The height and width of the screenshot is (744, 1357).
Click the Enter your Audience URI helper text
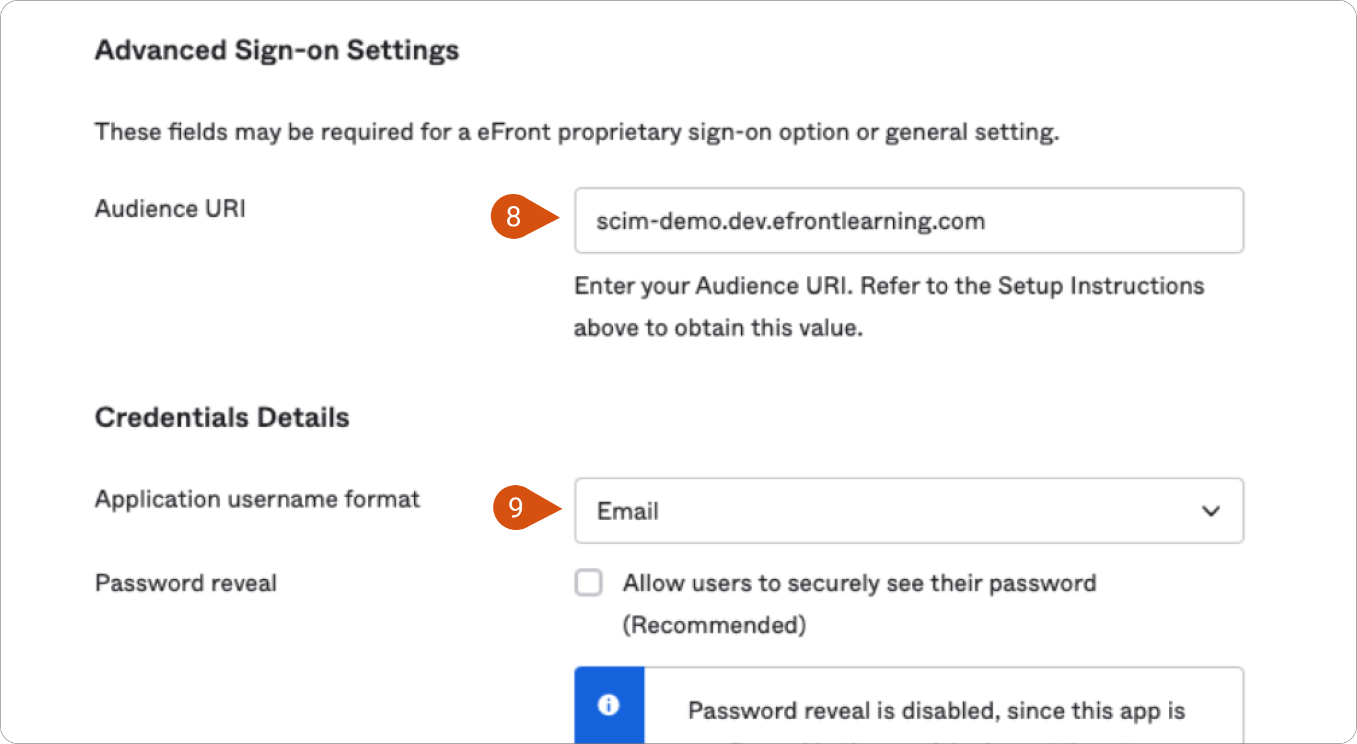tap(889, 307)
